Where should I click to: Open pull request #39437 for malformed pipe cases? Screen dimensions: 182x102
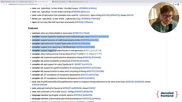pos(94,37)
